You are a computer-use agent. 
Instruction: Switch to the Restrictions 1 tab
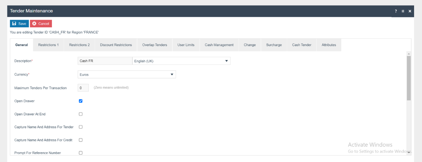pos(48,45)
